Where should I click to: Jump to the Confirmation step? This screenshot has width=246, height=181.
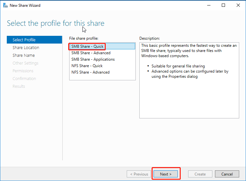pyautogui.click(x=24, y=78)
